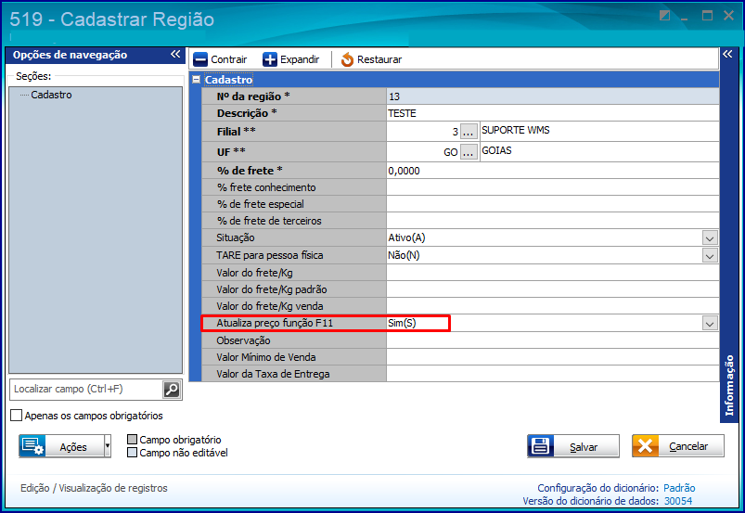Viewport: 745px width, 513px height.
Task: Click the Restaurar toolbar button
Action: pyautogui.click(x=371, y=59)
